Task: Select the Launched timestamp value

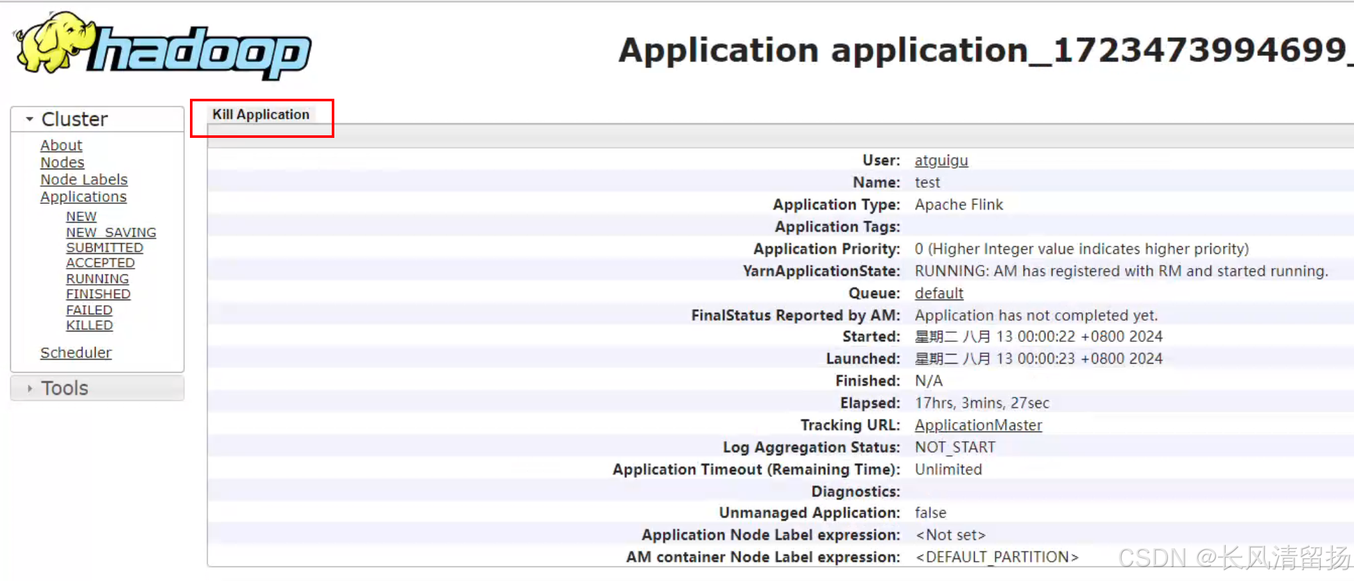Action: 1038,359
